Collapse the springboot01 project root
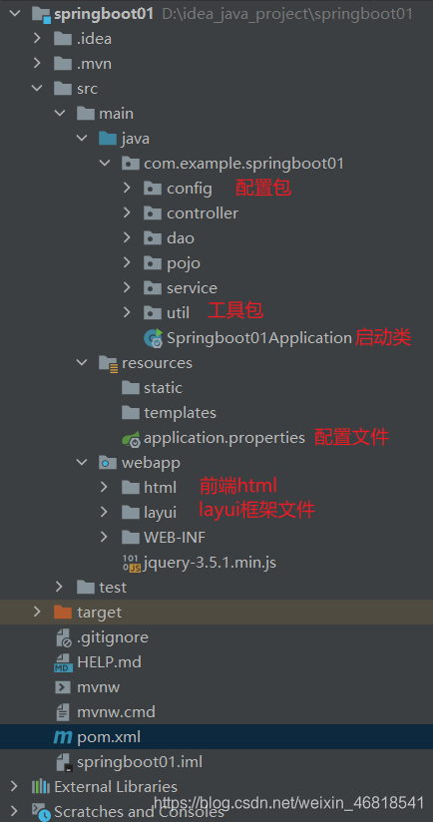Viewport: 433px width, 822px height. pyautogui.click(x=14, y=14)
